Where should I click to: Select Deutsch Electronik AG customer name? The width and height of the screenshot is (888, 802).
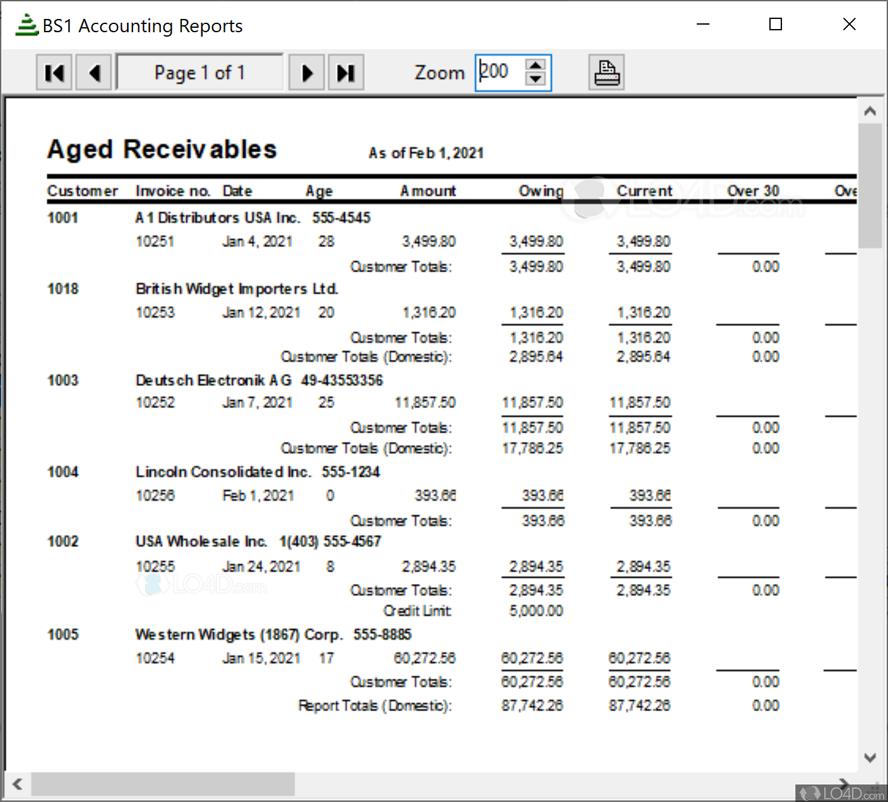tap(214, 380)
